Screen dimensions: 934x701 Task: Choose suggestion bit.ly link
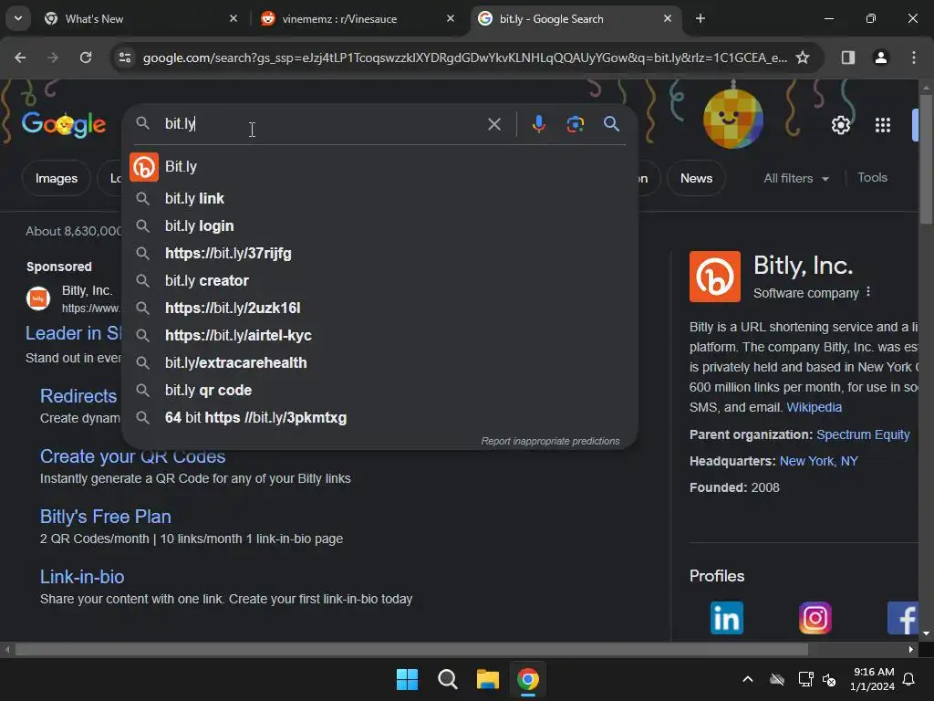(379, 198)
